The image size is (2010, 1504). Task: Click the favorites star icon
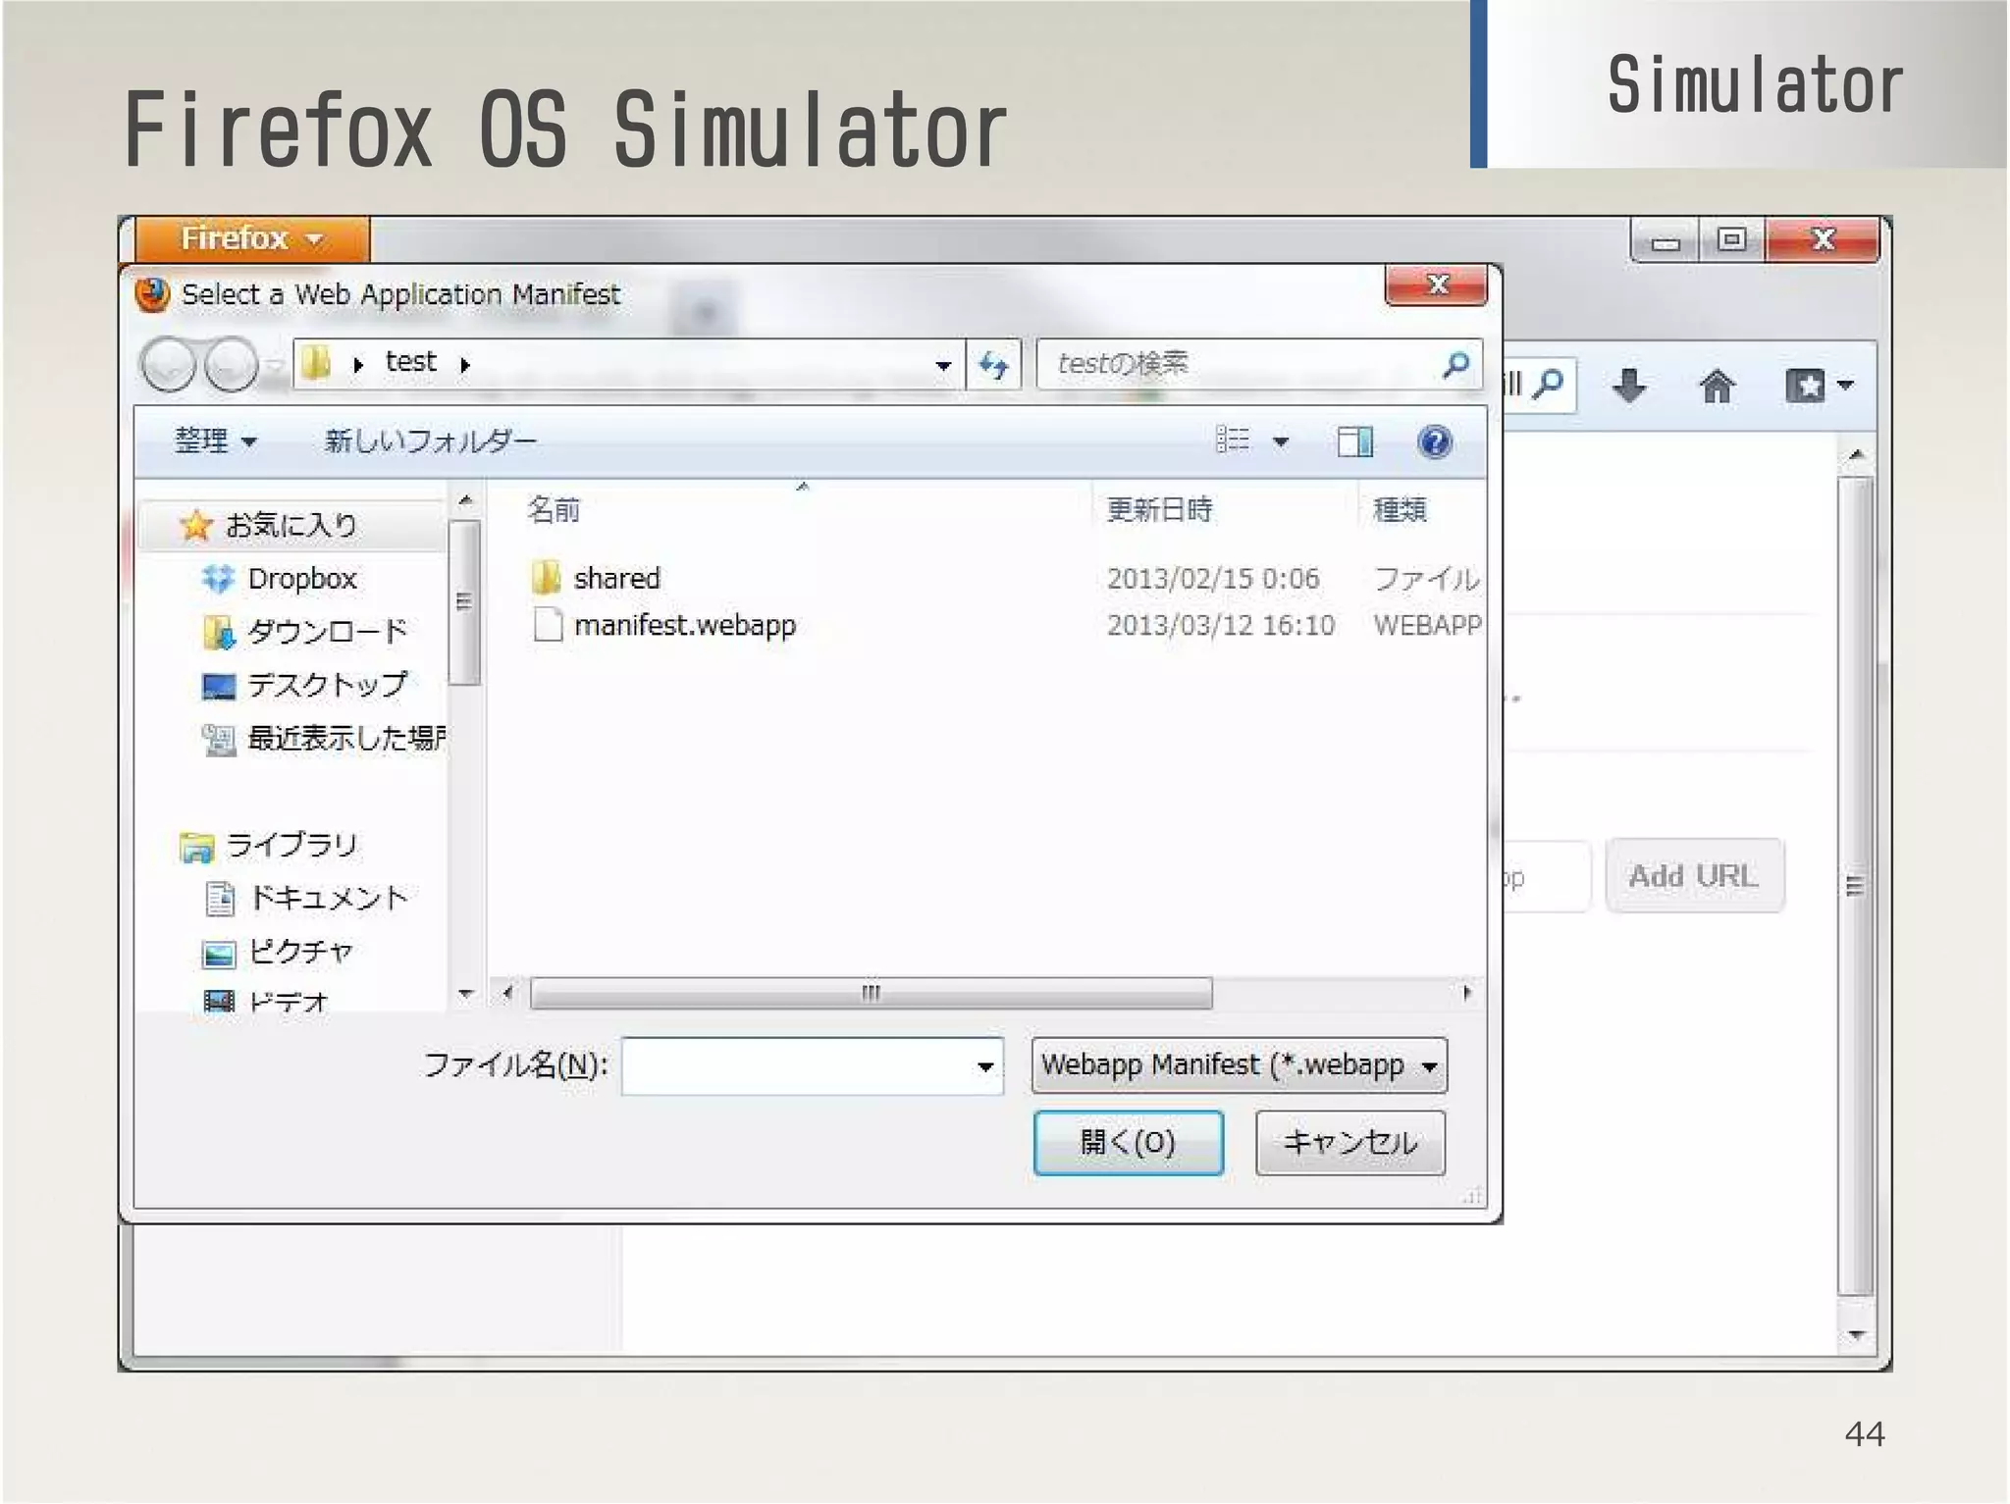point(196,525)
